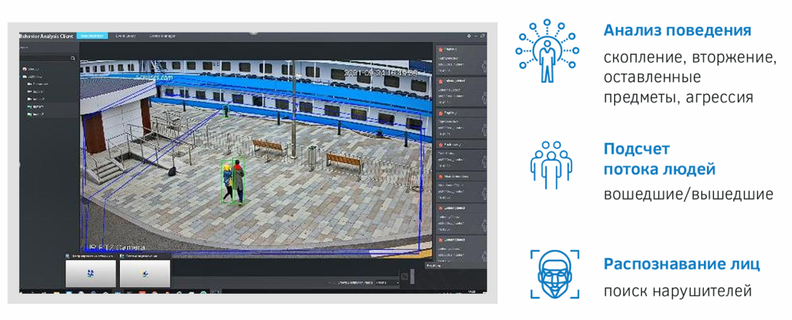Click red alarm icon on topmost event card

pyautogui.click(x=441, y=48)
